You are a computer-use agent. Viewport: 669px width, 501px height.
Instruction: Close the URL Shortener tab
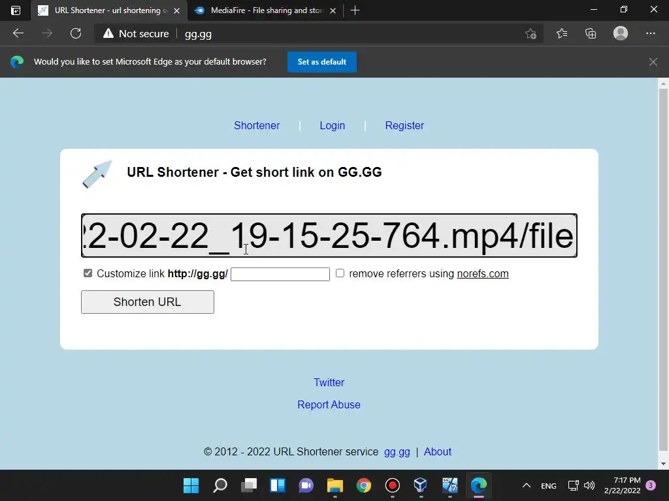176,10
